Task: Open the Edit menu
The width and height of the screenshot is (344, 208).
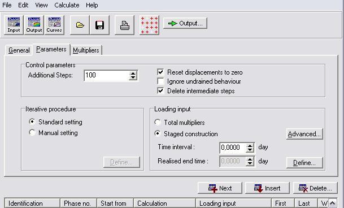Action: click(x=23, y=5)
